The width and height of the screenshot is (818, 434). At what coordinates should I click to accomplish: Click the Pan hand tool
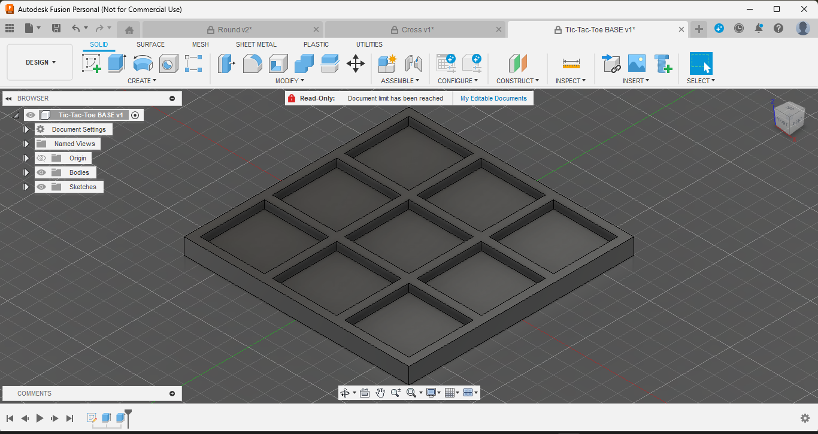(380, 393)
